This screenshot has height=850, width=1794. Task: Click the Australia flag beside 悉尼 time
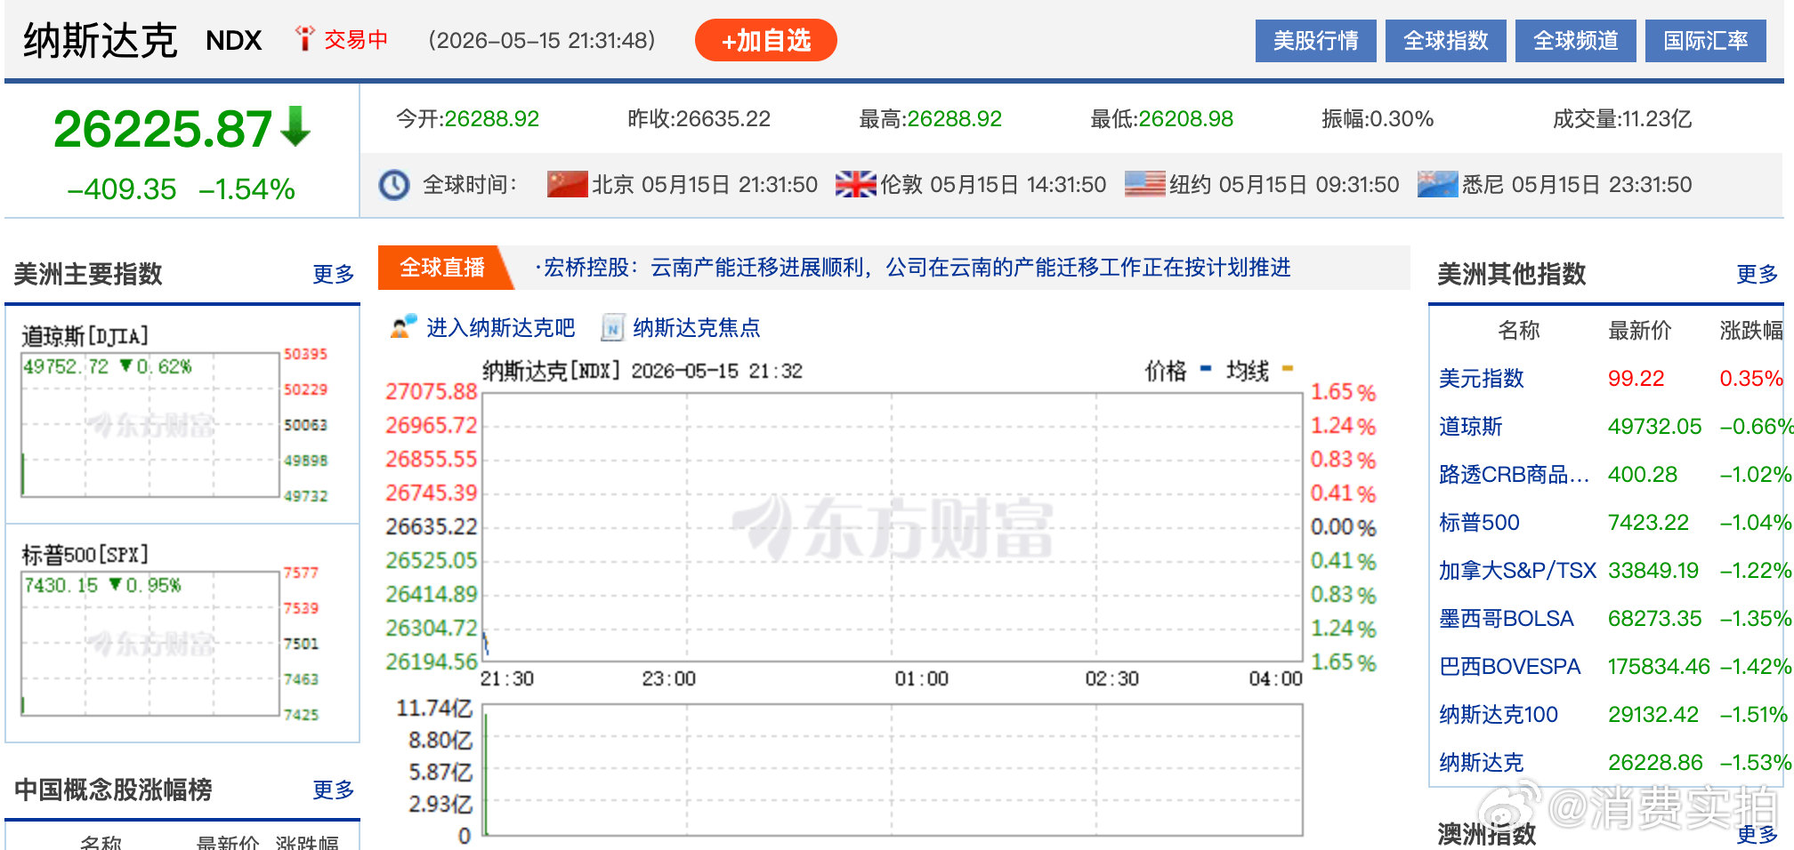point(1438,184)
